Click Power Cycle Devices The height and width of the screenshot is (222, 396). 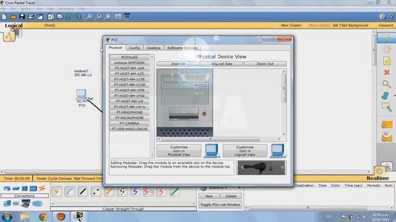coord(54,178)
